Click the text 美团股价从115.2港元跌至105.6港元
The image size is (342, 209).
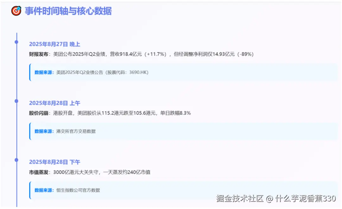click(x=117, y=113)
